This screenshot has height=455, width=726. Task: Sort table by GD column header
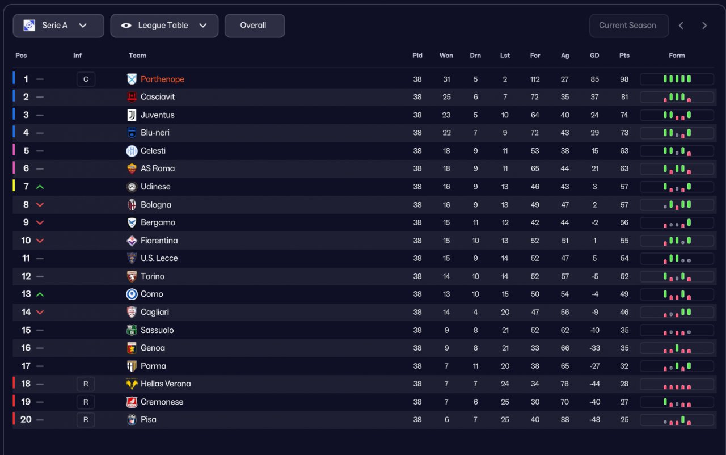(594, 56)
